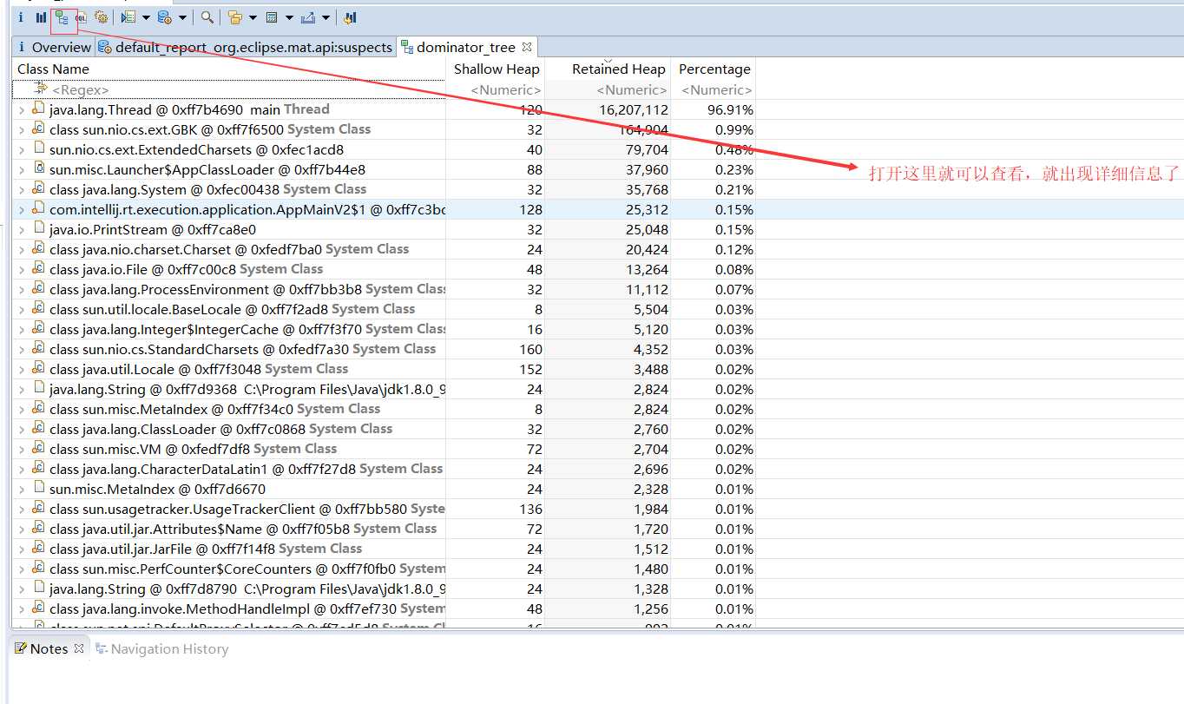Expand the class java.io.File row
The image size is (1184, 704).
tap(22, 270)
